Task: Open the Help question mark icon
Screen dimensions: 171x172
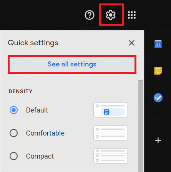Action: point(90,15)
